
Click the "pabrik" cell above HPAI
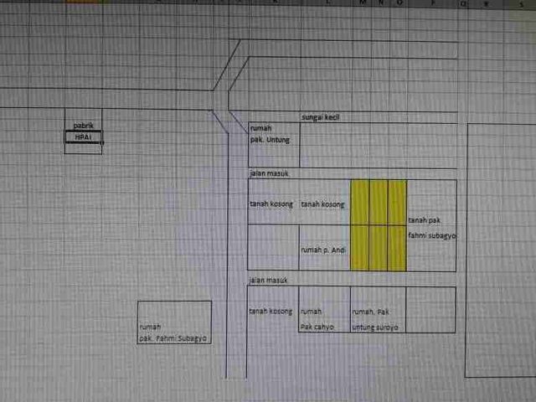coord(84,126)
